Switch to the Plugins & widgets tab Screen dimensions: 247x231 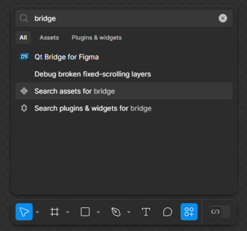tap(97, 38)
